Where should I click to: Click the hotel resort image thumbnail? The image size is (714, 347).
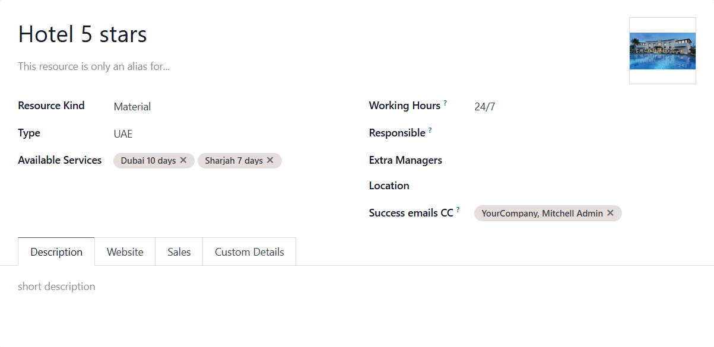tap(662, 51)
